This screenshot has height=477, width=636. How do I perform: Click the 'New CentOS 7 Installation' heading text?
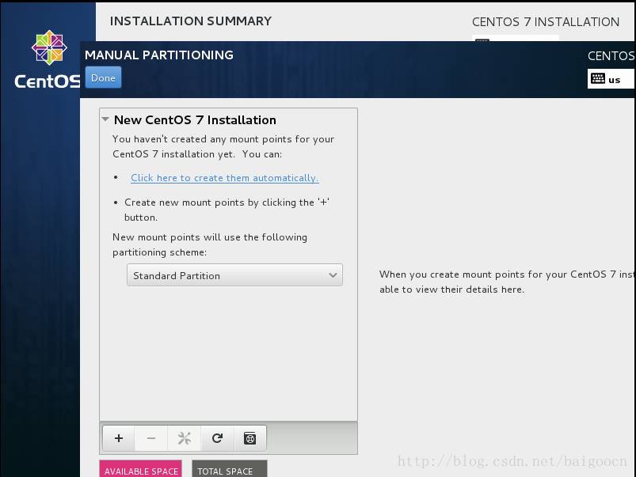tap(195, 120)
